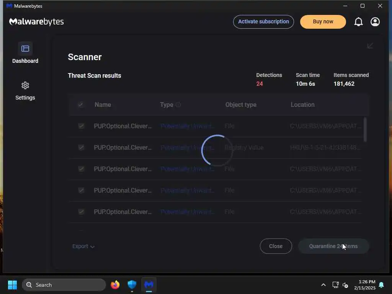Image resolution: width=392 pixels, height=294 pixels.
Task: Collapse scanner panel with the arrow icon
Action: pos(370,46)
